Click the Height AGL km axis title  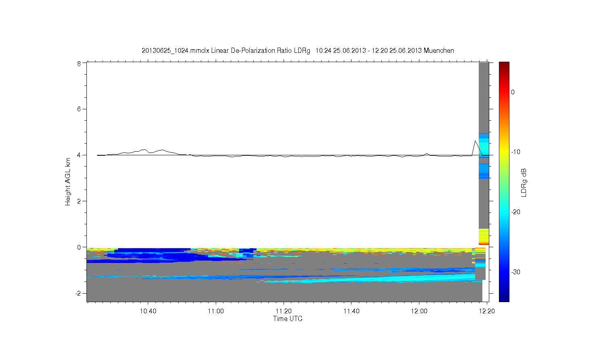[x=67, y=181]
